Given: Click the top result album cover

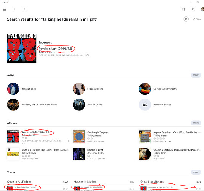Looking at the screenshot, I should [x=22, y=48].
